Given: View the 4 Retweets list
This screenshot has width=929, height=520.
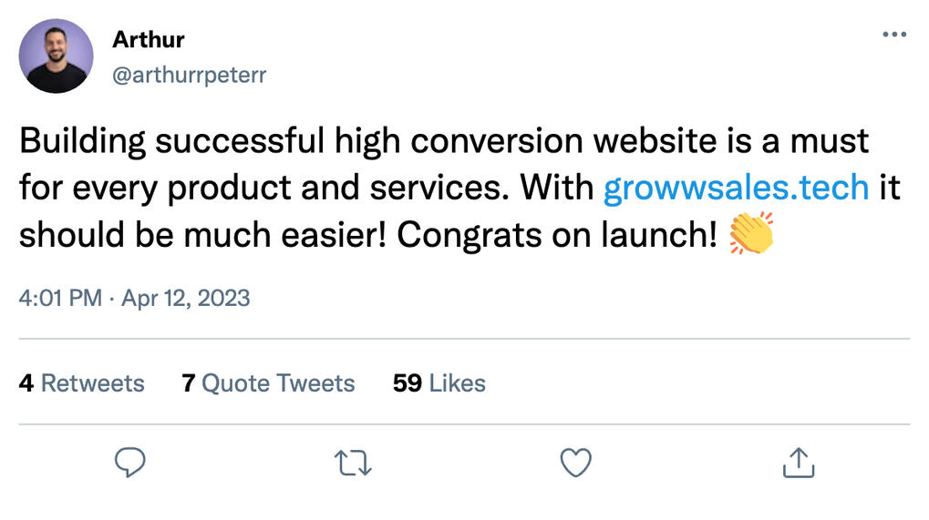Looking at the screenshot, I should [x=81, y=383].
